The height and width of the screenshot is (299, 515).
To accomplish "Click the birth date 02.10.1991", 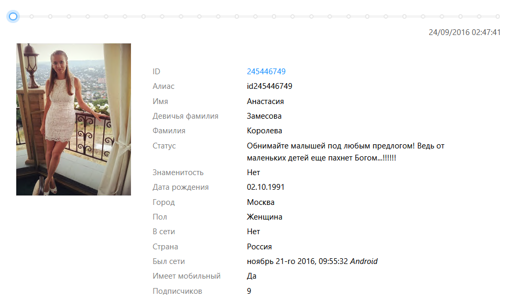I will pos(266,187).
